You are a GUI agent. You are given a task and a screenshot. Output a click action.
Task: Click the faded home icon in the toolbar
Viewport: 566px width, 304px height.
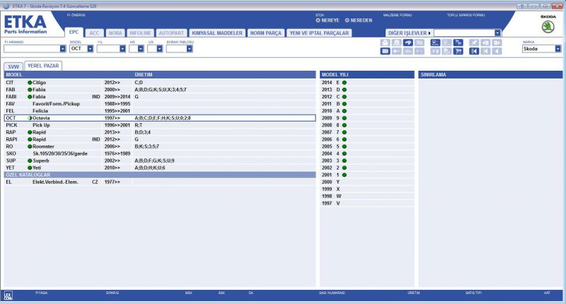click(397, 42)
